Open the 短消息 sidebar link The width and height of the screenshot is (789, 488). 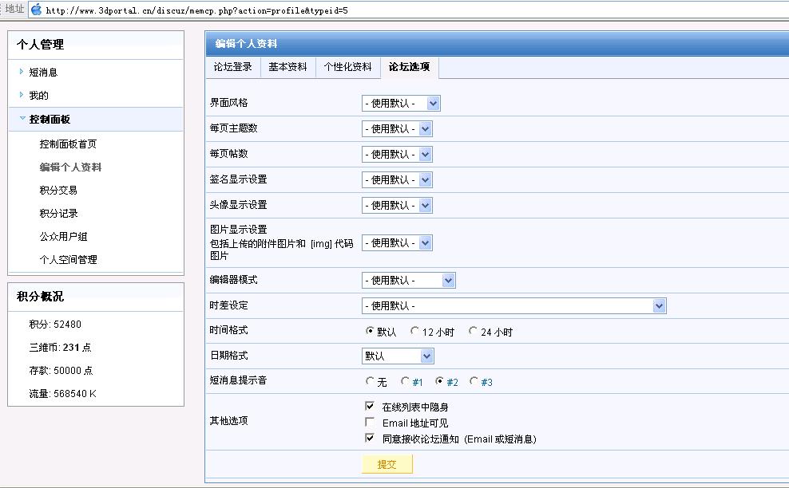click(x=43, y=73)
